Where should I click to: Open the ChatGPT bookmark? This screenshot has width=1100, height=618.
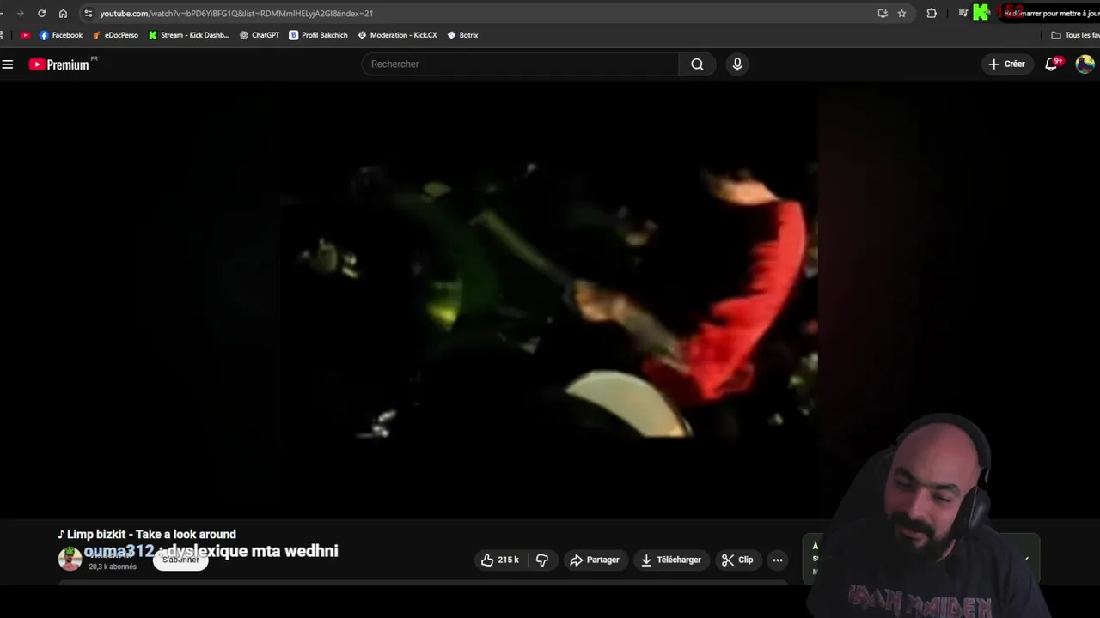pos(260,35)
